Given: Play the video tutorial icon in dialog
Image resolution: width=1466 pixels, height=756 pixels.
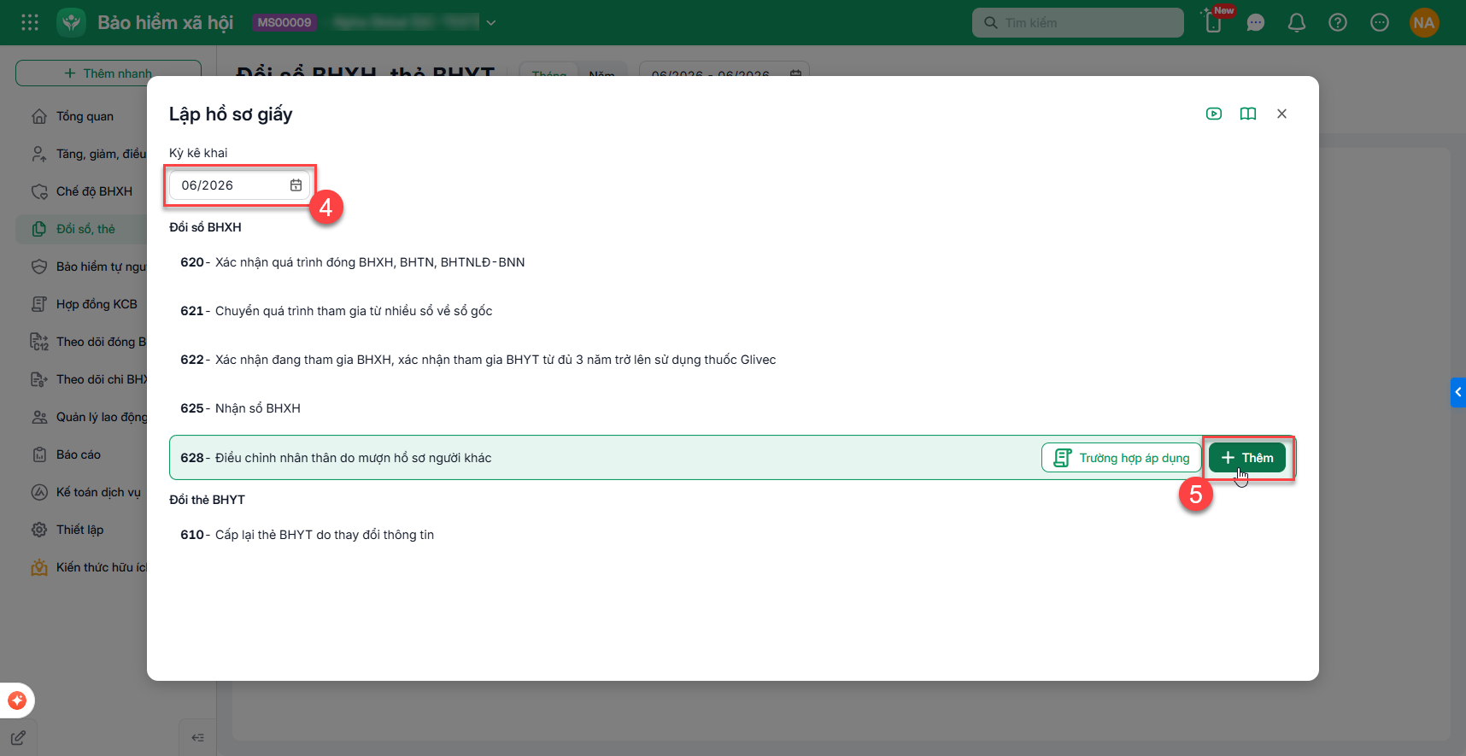Looking at the screenshot, I should [x=1214, y=114].
